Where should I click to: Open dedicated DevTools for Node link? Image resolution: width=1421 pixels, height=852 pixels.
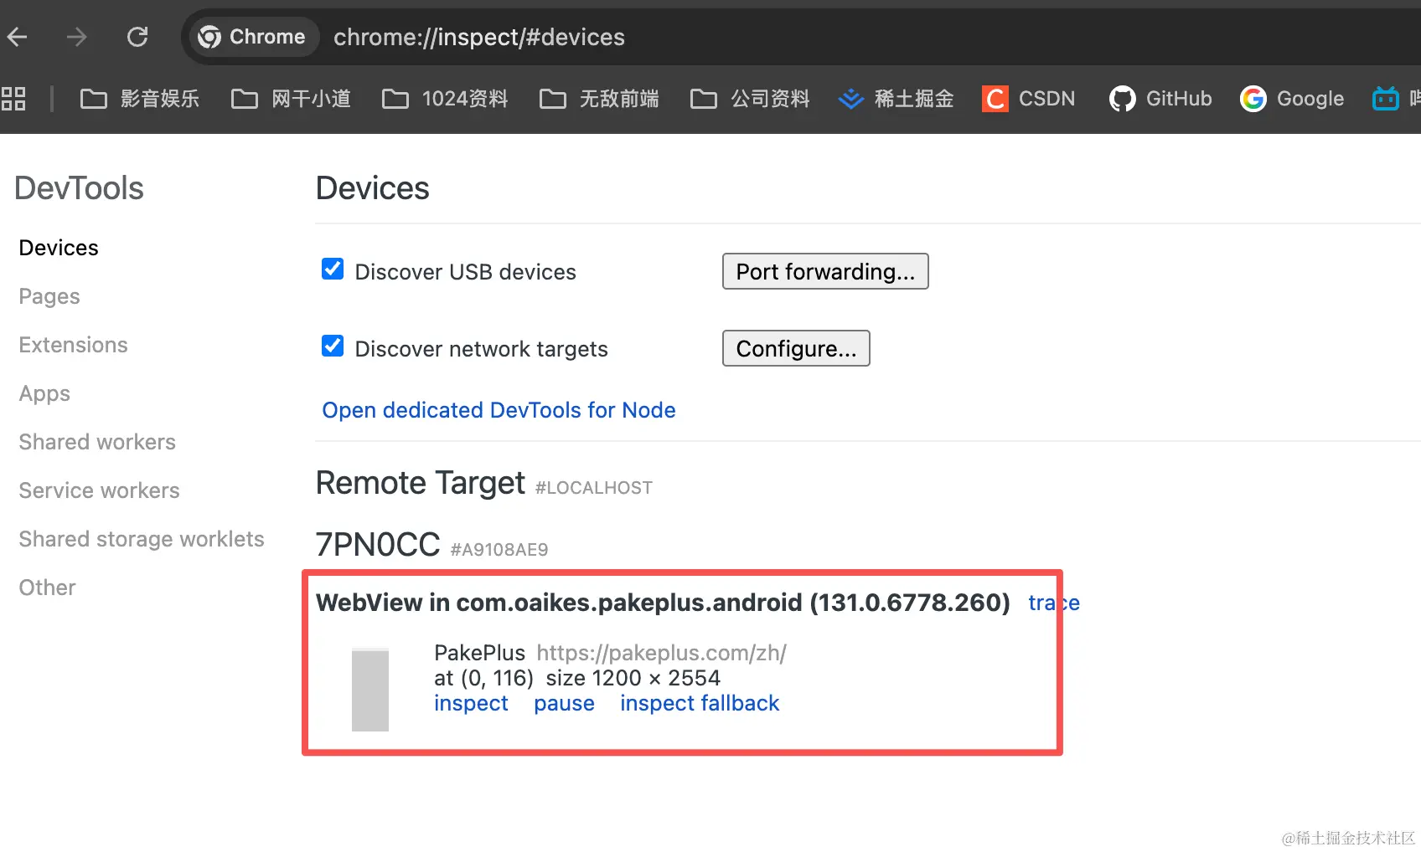[499, 410]
